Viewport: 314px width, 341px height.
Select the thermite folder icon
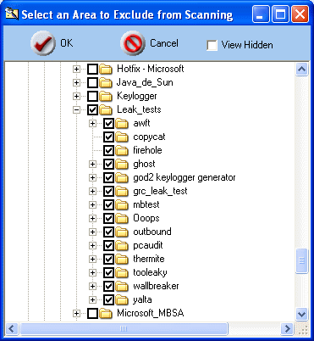[122, 259]
